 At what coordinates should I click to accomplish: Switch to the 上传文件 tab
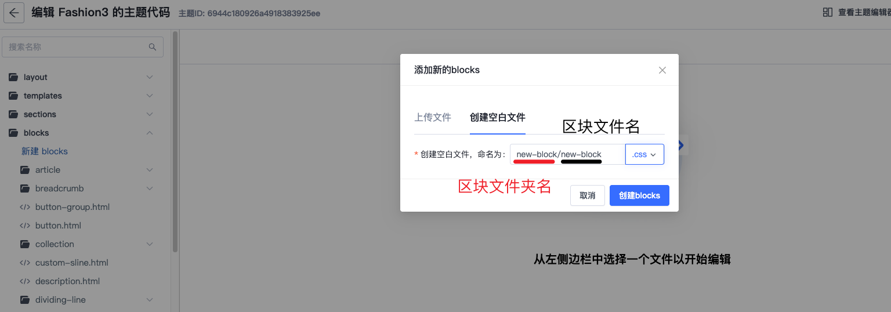(x=432, y=117)
